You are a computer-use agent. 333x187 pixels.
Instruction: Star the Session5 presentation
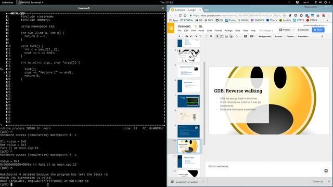(196, 26)
